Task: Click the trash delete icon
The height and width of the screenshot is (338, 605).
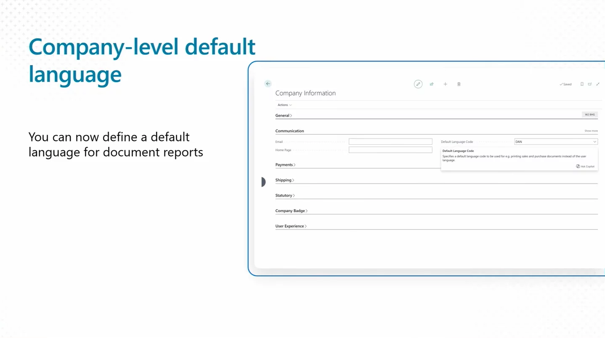Action: point(458,84)
